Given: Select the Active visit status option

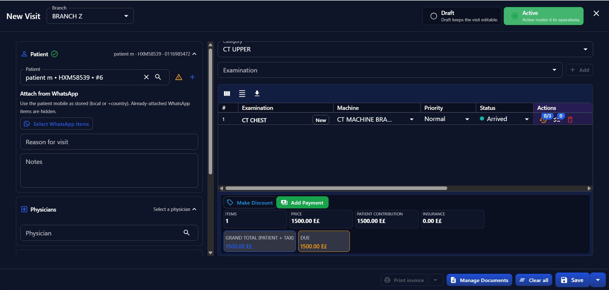Looking at the screenshot, I should click(544, 16).
